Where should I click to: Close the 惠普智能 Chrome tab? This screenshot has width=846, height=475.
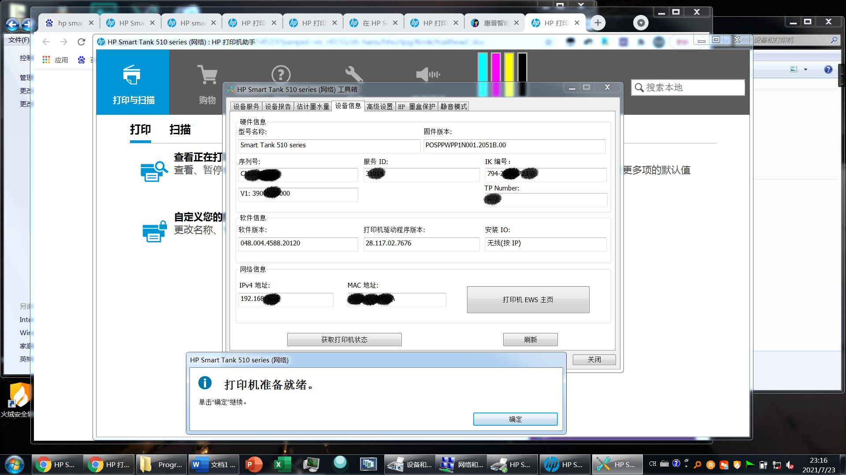516,23
